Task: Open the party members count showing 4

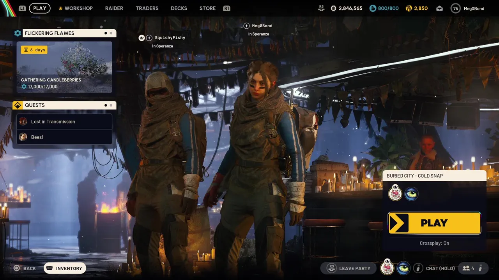Action: [468, 268]
